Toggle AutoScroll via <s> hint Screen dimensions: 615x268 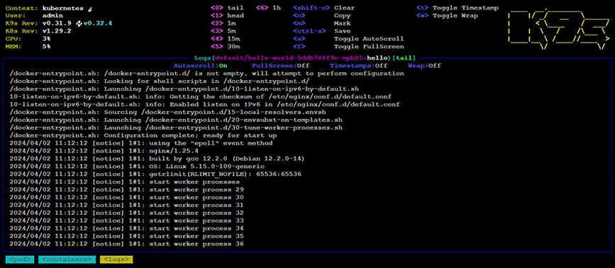point(348,39)
